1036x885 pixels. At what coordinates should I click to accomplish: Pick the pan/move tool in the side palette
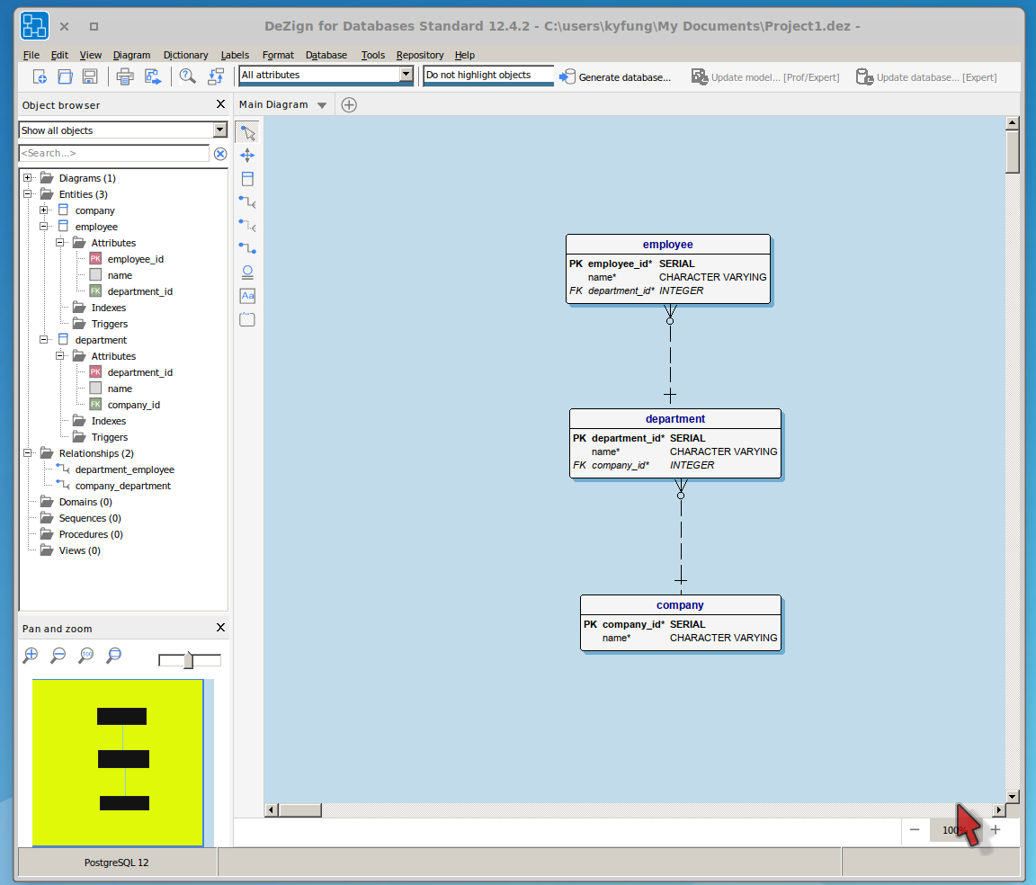click(x=247, y=155)
